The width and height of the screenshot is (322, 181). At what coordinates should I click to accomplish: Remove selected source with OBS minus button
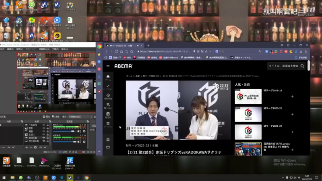coord(31,147)
